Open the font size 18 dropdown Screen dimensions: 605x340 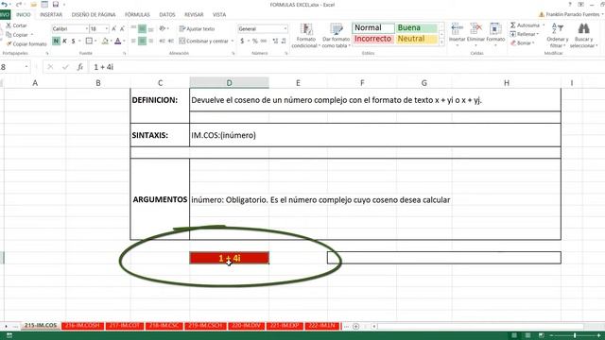(107, 29)
